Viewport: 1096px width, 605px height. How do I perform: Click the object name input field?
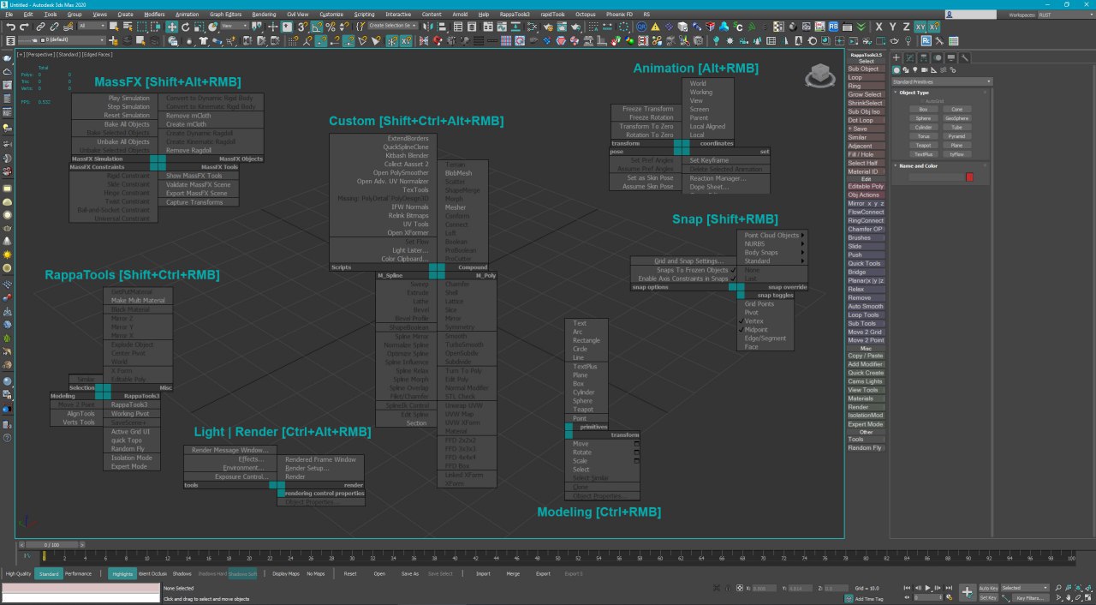pyautogui.click(x=935, y=177)
